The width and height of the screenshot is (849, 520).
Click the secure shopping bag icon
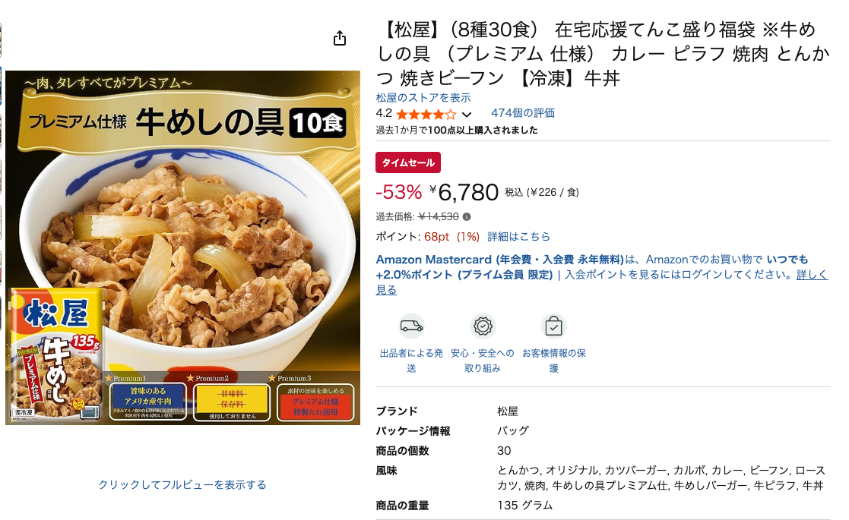(553, 326)
